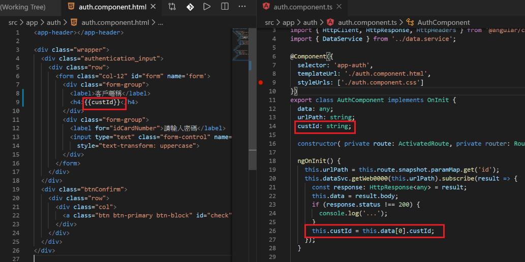This screenshot has width=525, height=262.
Task: Click the <app-header> tag on line 1
Action: pos(55,33)
